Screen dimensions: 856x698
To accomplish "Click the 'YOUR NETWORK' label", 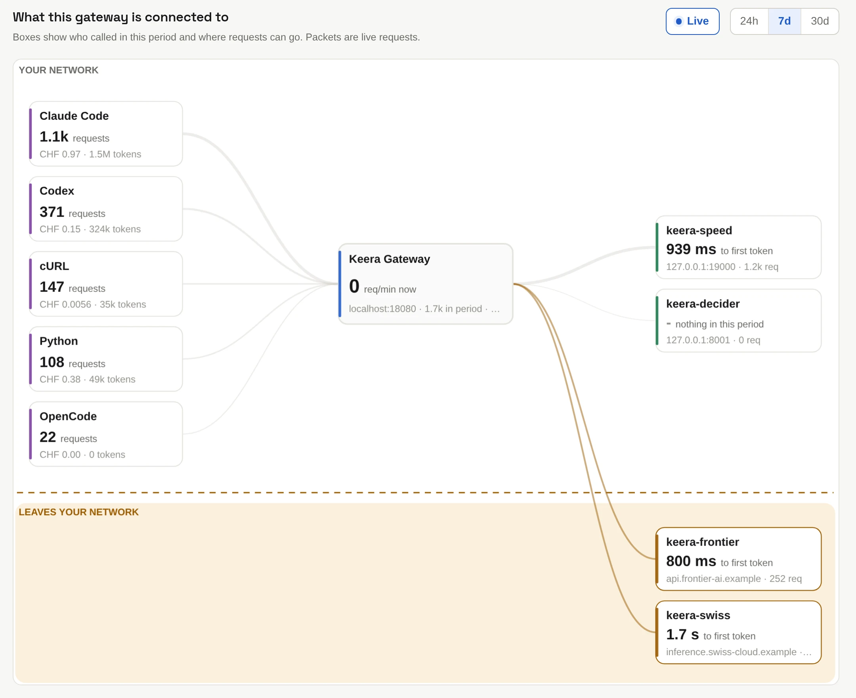I will 59,70.
